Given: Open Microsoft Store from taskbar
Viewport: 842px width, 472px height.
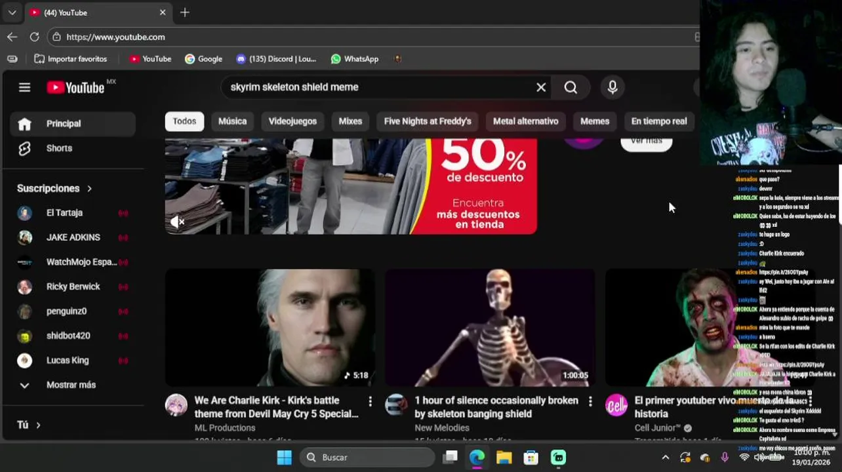Looking at the screenshot, I should click(x=531, y=458).
